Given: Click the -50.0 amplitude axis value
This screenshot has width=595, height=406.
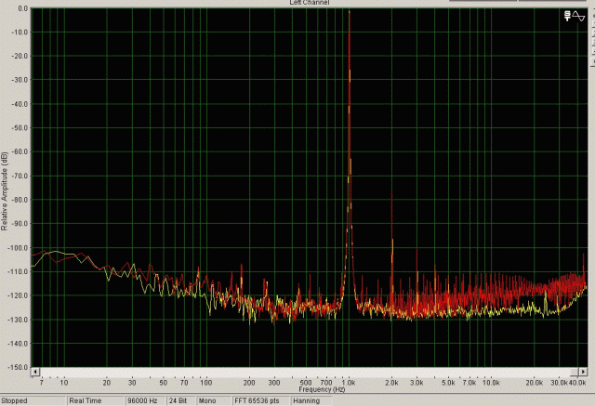Looking at the screenshot, I should pyautogui.click(x=20, y=128).
